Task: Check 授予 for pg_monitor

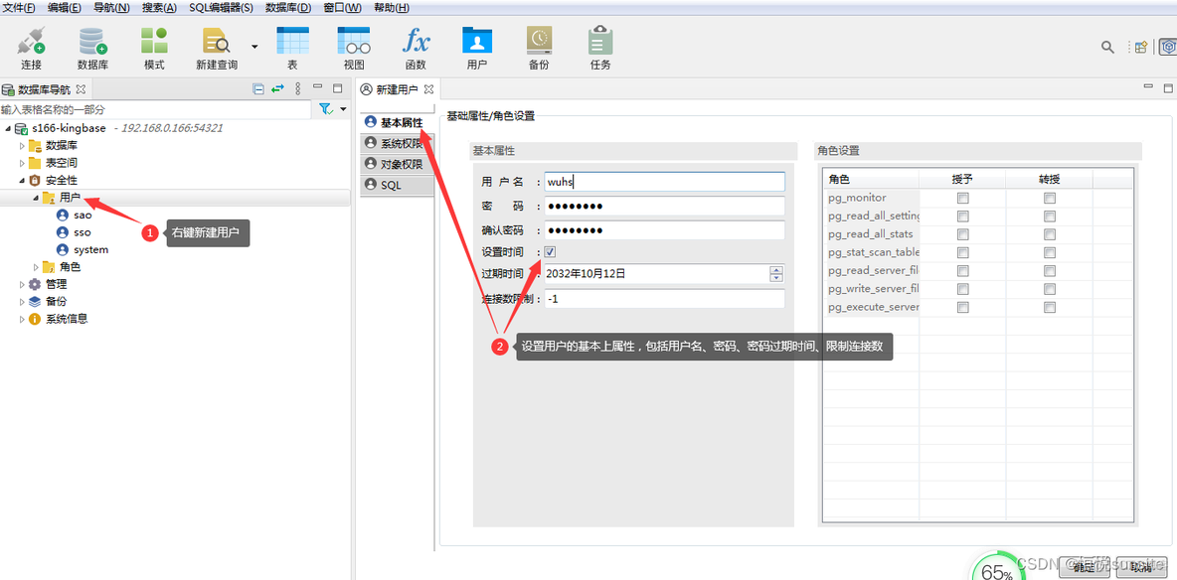Action: point(962,198)
